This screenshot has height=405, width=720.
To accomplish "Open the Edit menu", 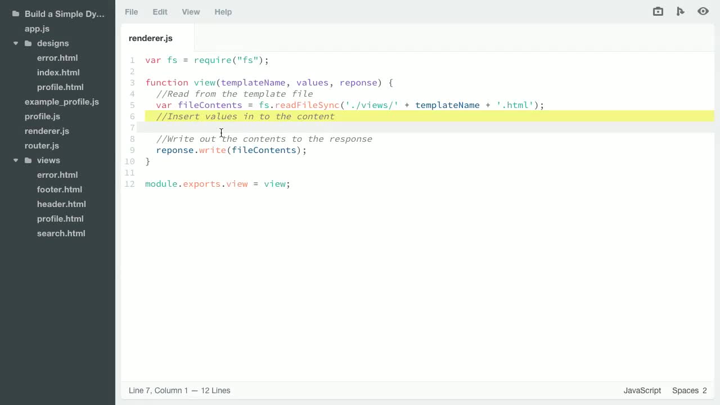I will [x=160, y=12].
